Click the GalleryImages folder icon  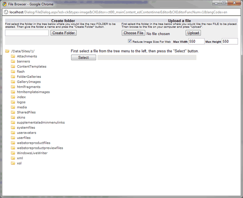[13, 82]
